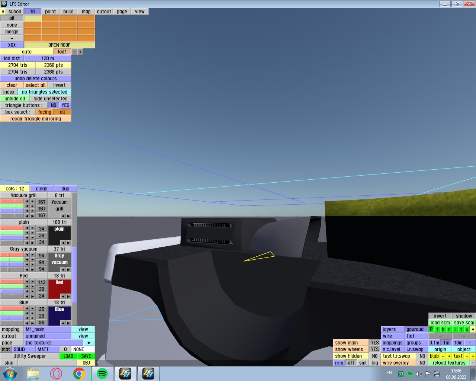Open LFS Editor taskbar icon on the left
The height and width of the screenshot is (381, 476).
click(125, 374)
